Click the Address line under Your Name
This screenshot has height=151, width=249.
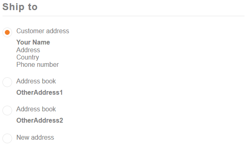28,50
